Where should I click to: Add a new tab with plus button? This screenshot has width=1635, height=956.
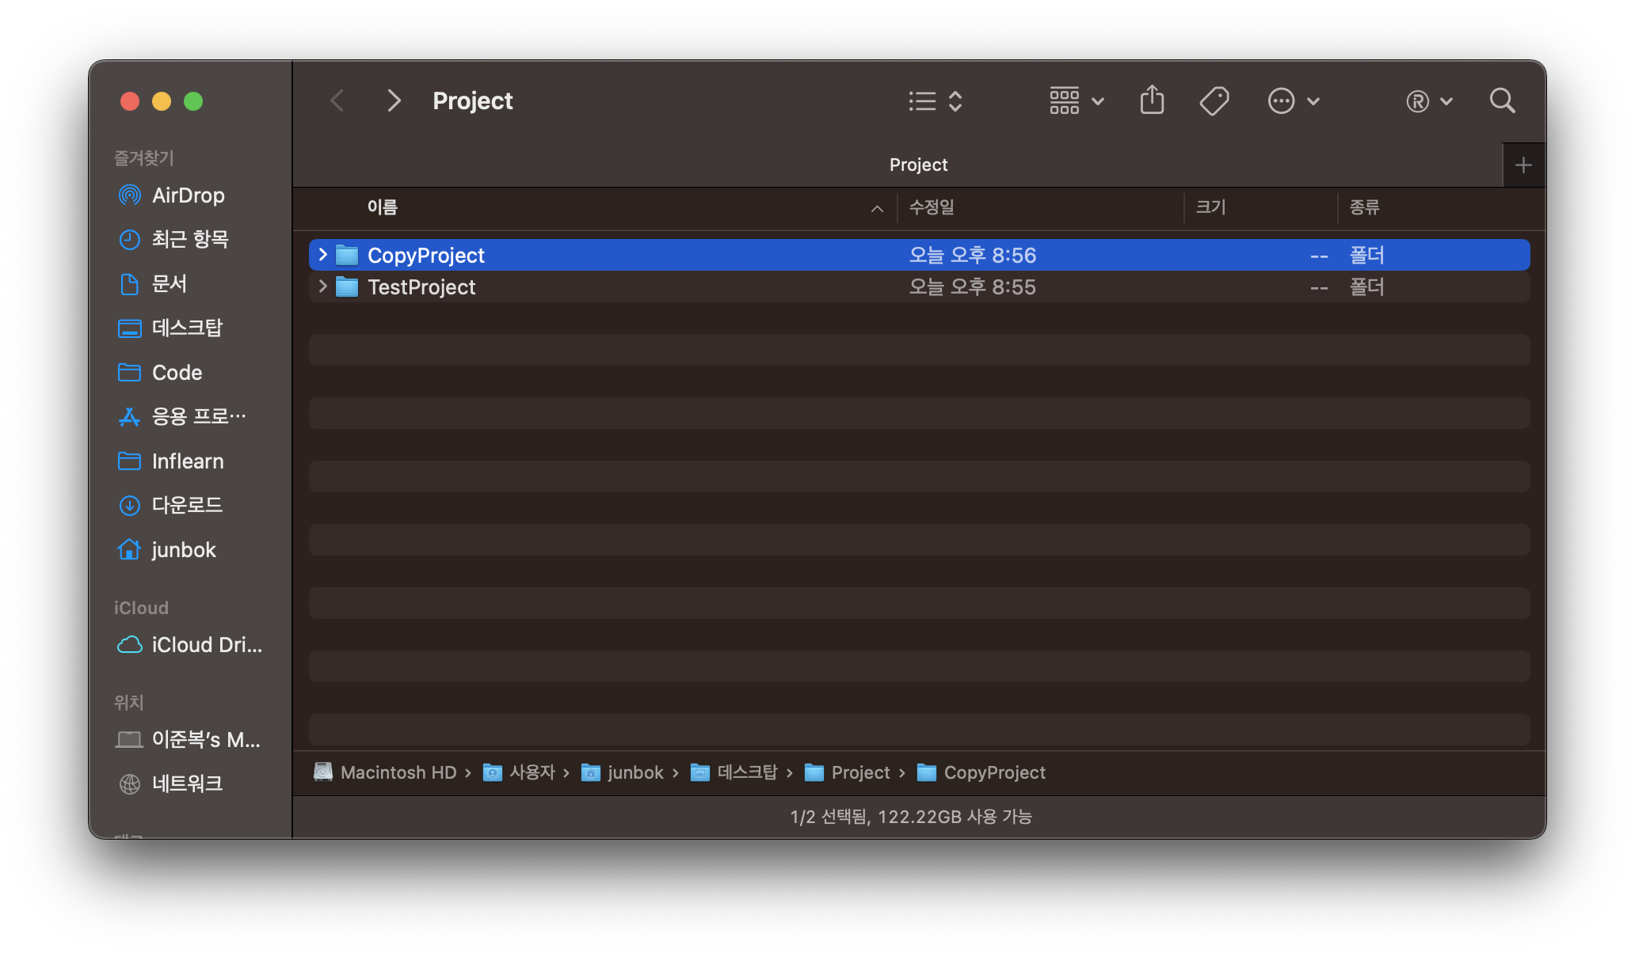1523,165
